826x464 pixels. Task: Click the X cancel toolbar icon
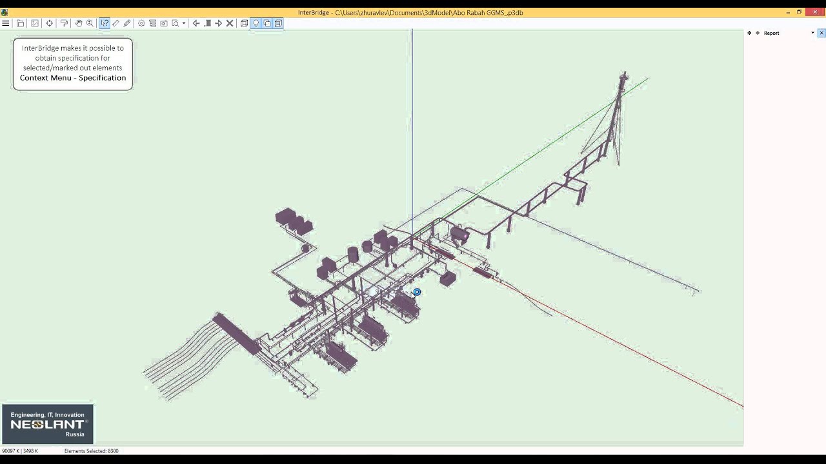(x=230, y=23)
